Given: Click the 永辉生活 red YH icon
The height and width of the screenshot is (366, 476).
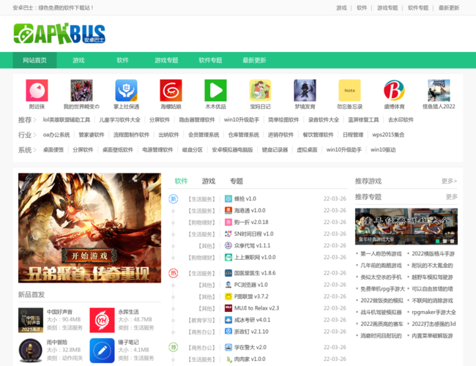Looking at the screenshot, I should pos(102,319).
